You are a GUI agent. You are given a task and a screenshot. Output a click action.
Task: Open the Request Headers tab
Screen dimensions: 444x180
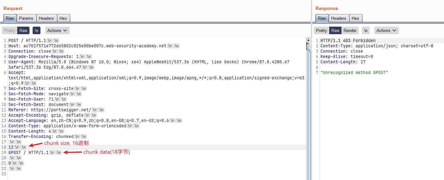(46, 18)
